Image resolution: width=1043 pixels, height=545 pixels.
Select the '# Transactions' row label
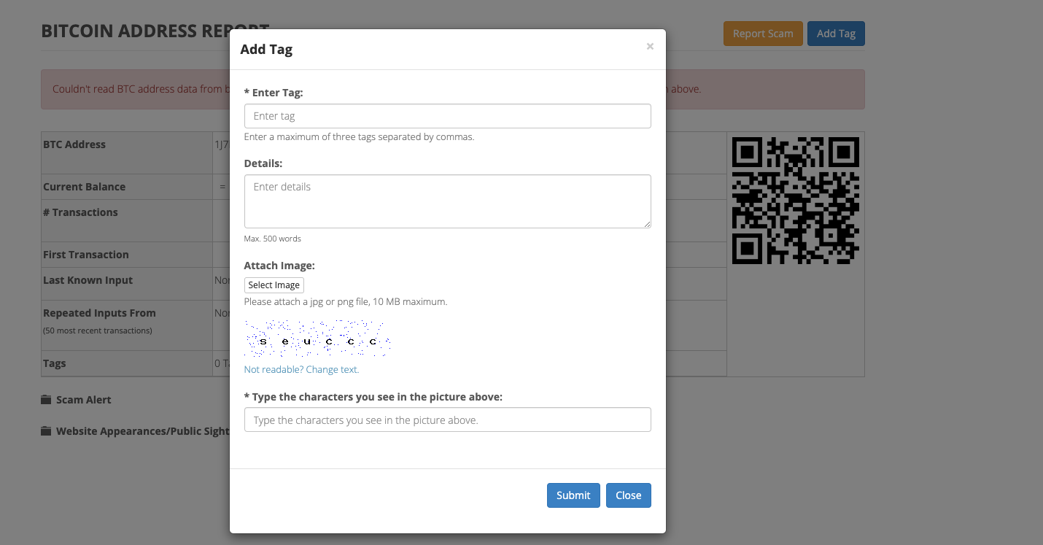pyautogui.click(x=80, y=212)
